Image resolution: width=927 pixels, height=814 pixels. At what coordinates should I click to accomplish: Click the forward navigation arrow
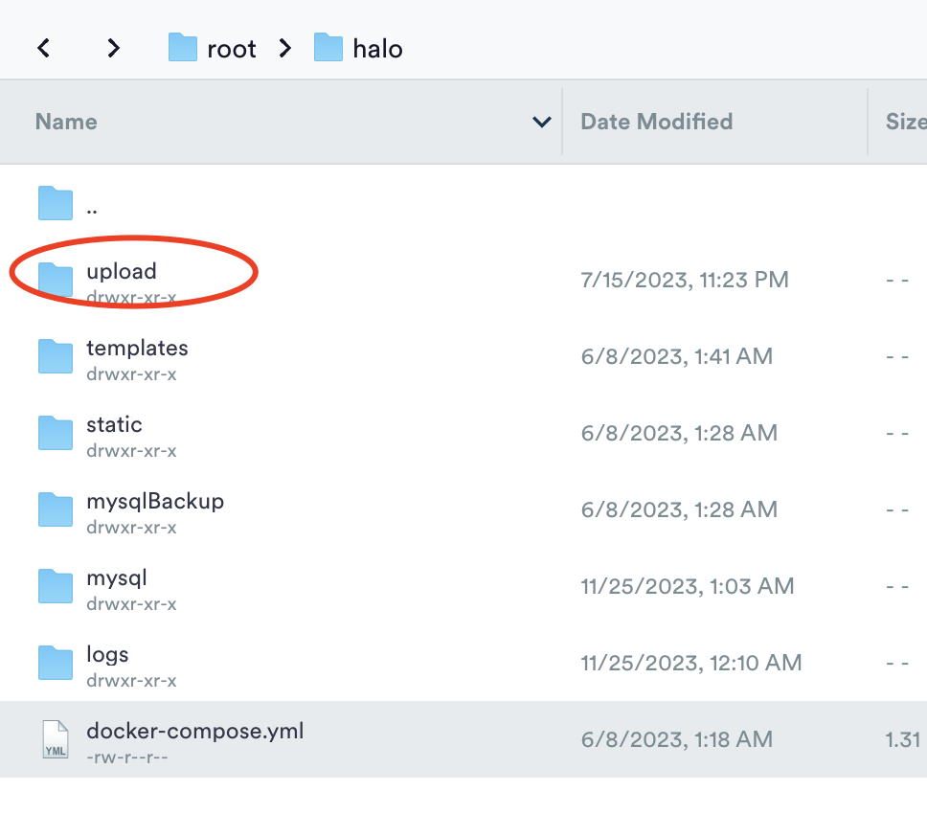(x=114, y=48)
